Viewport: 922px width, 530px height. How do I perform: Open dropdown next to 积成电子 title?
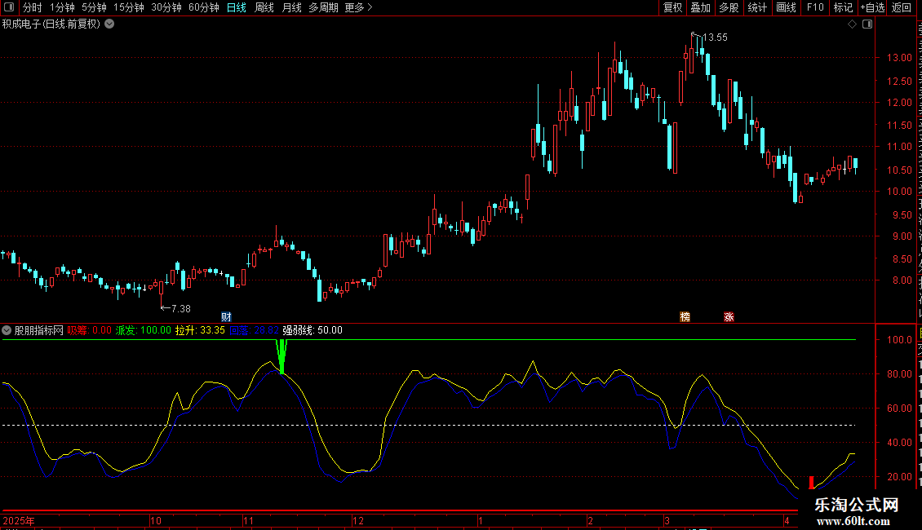point(109,24)
